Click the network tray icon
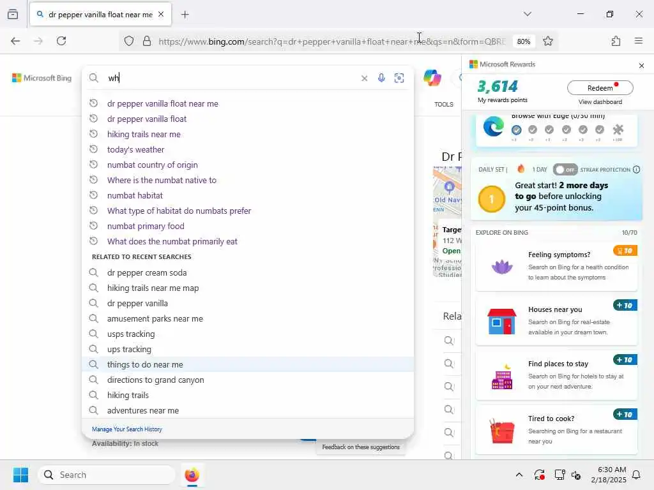 click(x=559, y=475)
